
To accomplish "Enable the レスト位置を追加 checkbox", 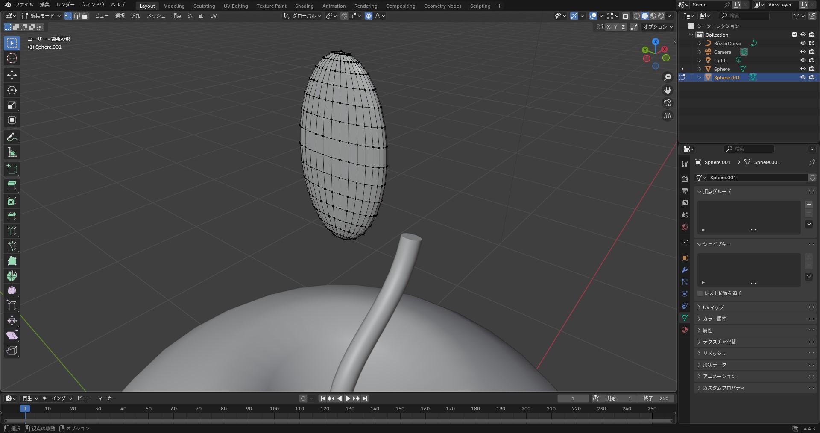I will (x=700, y=293).
